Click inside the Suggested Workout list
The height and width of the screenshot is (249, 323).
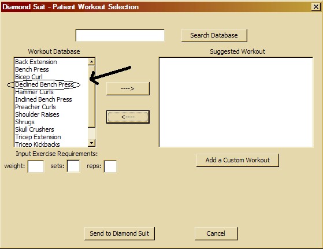pos(236,102)
